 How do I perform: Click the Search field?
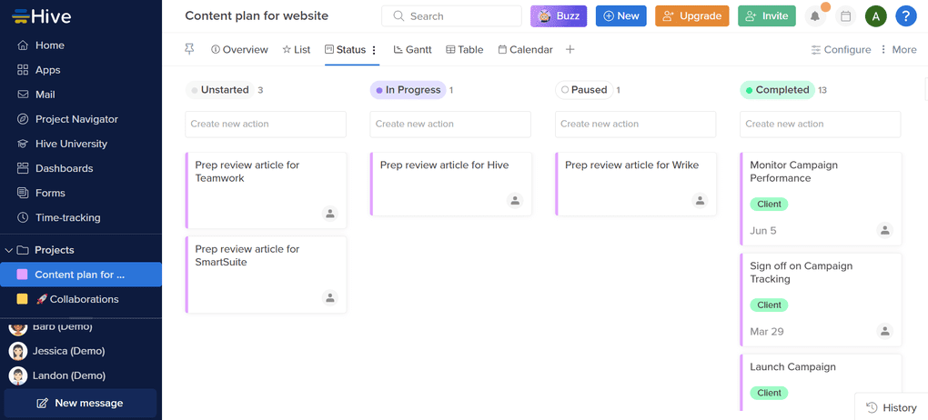tap(451, 16)
